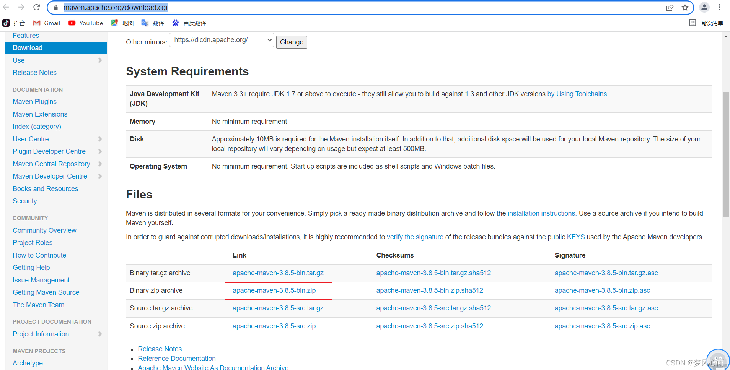This screenshot has width=730, height=370.
Task: Open the browser three-dot menu
Action: 720,7
